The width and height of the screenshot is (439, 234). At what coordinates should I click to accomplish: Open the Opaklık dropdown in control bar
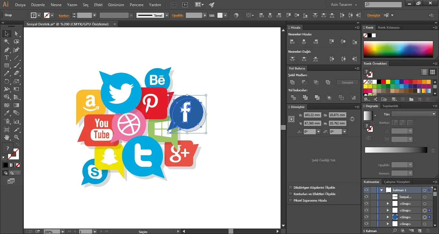coord(205,15)
